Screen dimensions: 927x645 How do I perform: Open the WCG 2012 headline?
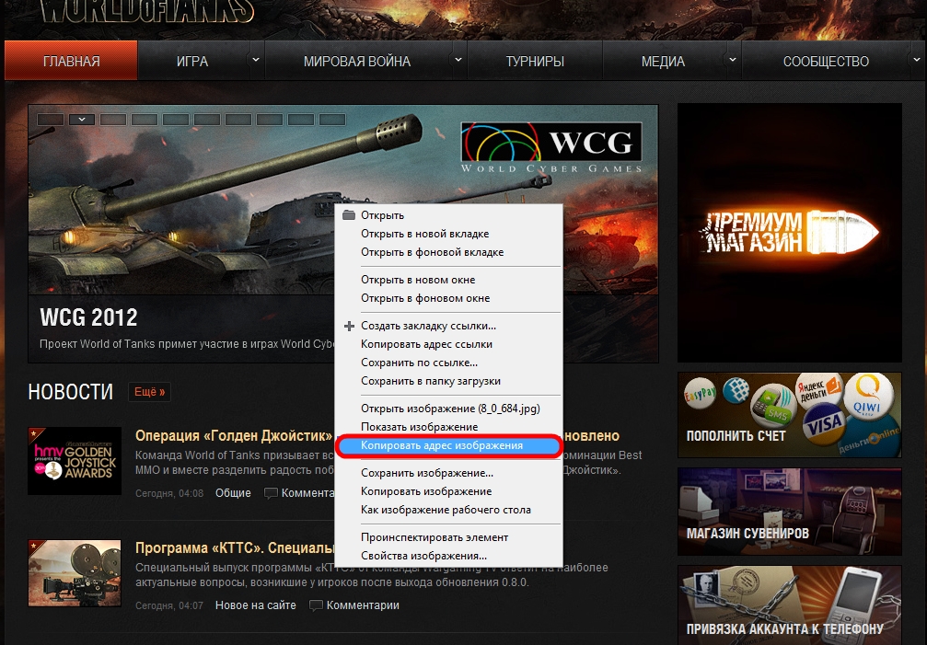pos(88,317)
